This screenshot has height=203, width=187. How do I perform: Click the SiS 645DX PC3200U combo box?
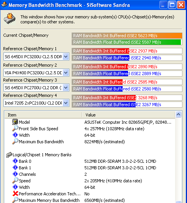tap(36, 57)
